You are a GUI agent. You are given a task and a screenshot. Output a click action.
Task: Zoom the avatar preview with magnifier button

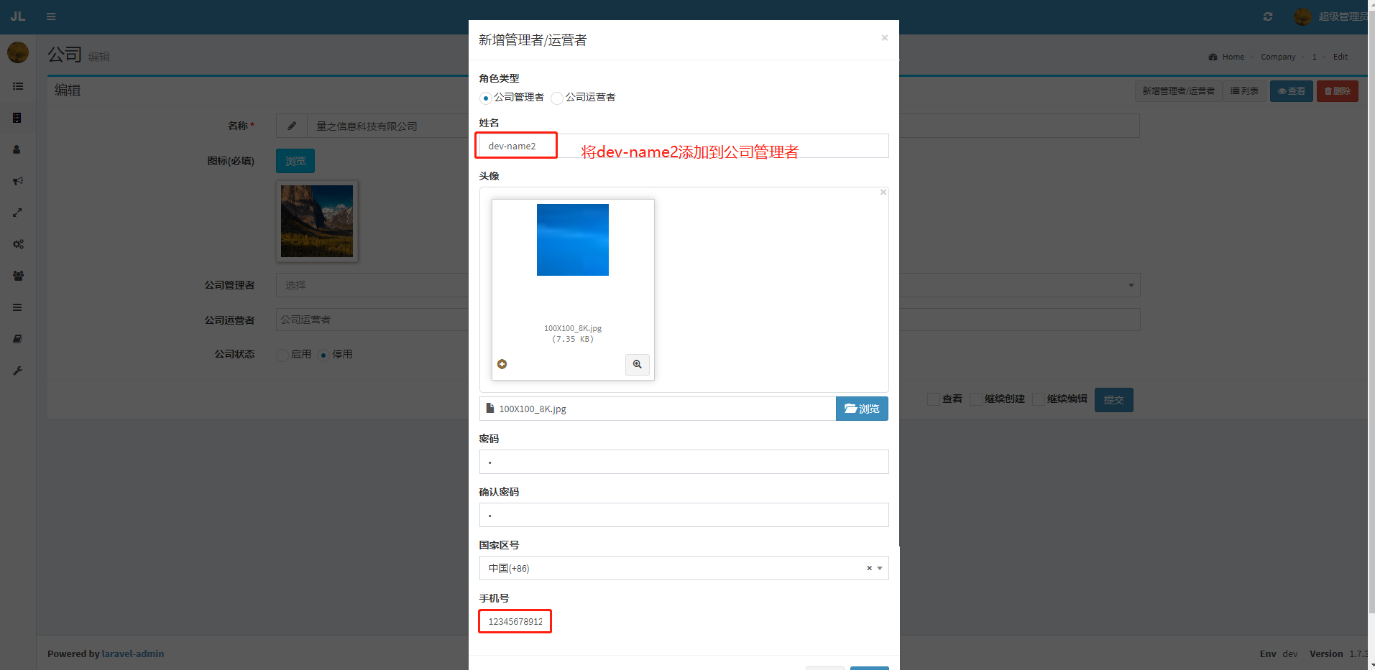tap(638, 365)
